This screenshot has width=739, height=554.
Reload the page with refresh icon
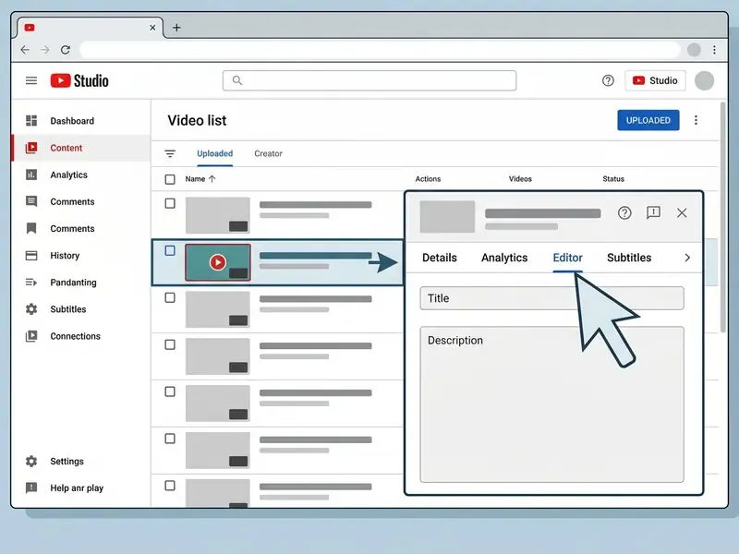pos(66,50)
